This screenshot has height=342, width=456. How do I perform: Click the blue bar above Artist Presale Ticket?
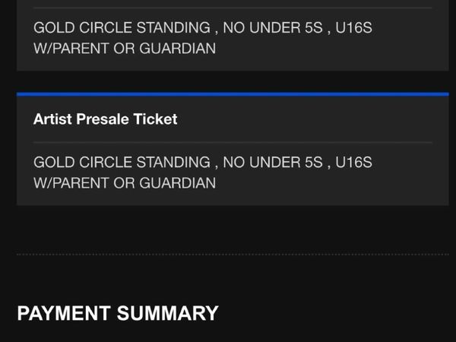(x=233, y=94)
